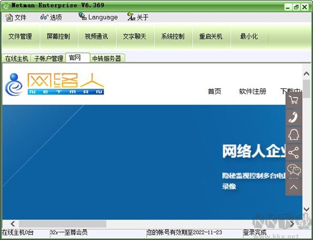Open the 软件注册 link
Image resolution: width=313 pixels, height=240 pixels.
click(252, 91)
